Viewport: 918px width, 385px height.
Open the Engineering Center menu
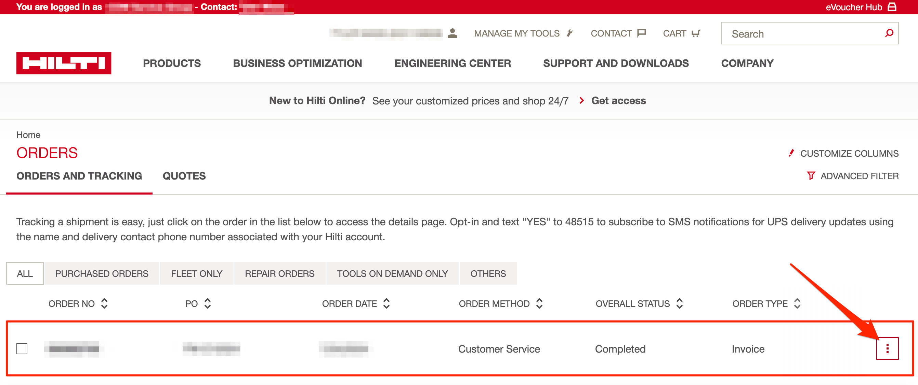[452, 63]
